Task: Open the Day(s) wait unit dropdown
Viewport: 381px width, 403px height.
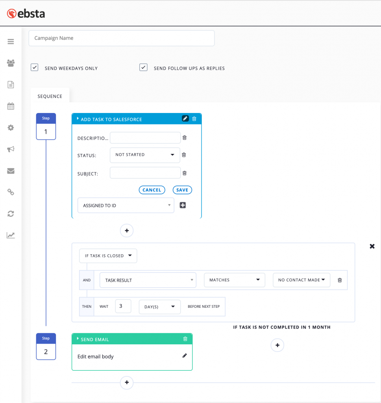Action: 159,307
